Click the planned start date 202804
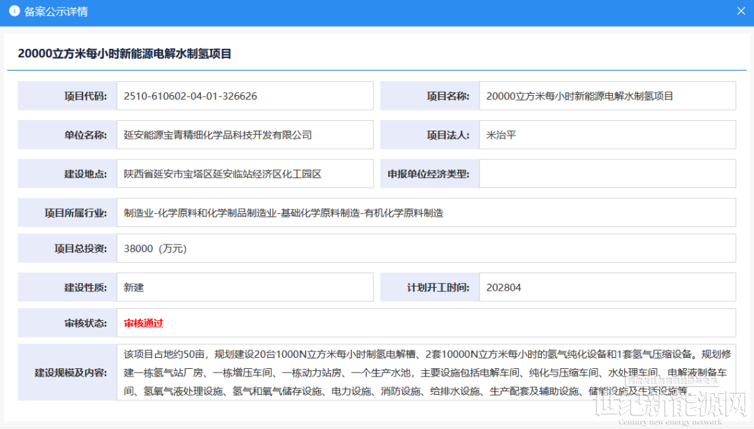 pos(504,287)
